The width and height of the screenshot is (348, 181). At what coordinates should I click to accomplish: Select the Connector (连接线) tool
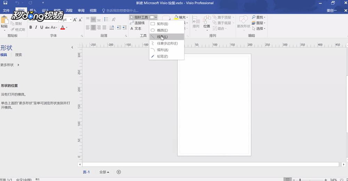click(x=137, y=23)
